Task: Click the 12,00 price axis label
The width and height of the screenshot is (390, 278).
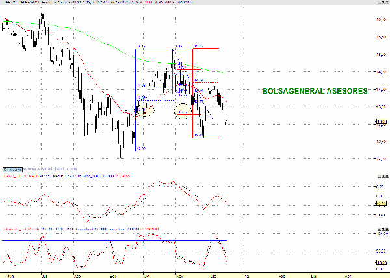Action: pos(382,159)
